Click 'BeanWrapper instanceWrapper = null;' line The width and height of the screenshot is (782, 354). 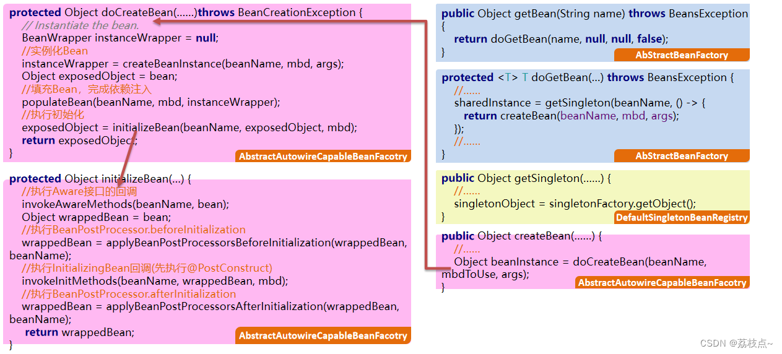pos(120,38)
